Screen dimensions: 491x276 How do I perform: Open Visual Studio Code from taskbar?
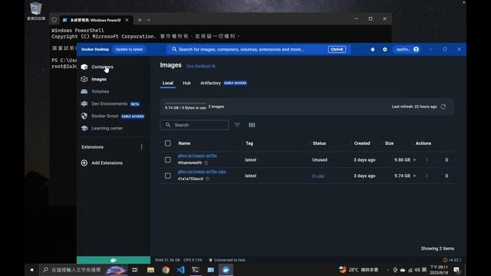pyautogui.click(x=181, y=270)
